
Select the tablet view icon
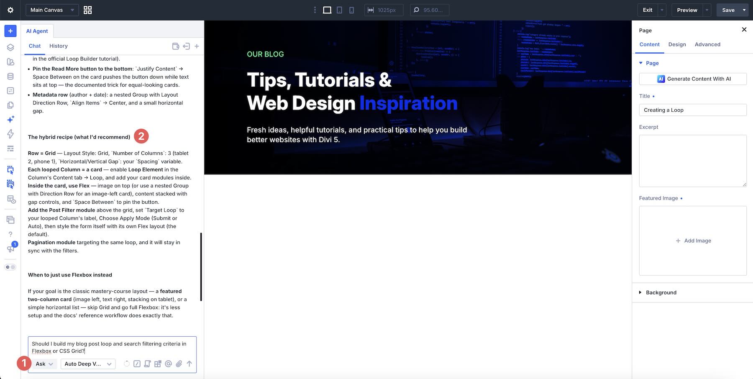339,10
